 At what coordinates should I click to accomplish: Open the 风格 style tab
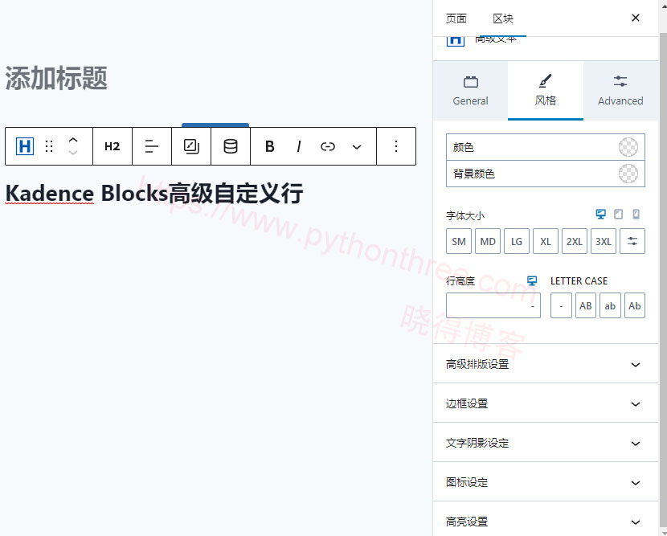click(546, 91)
